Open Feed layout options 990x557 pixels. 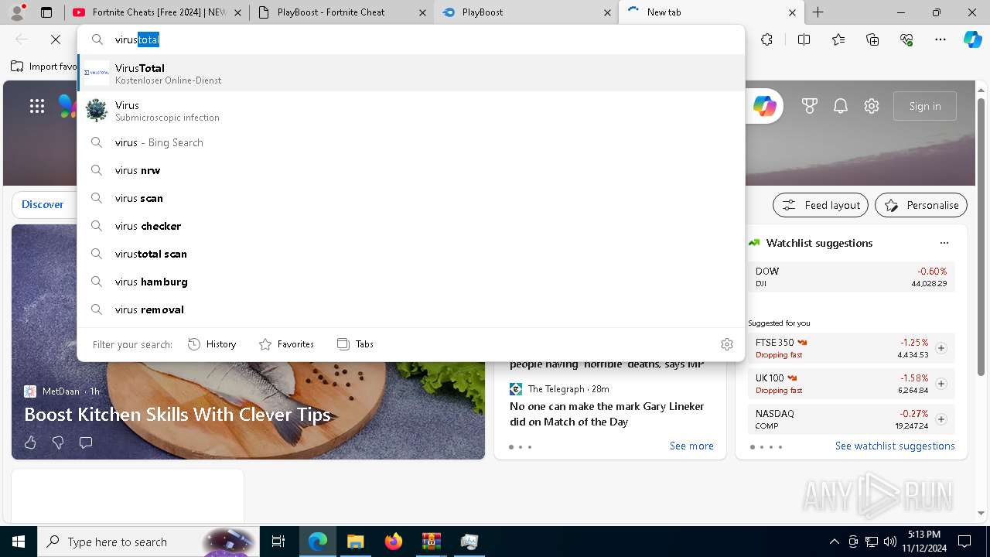pyautogui.click(x=821, y=205)
